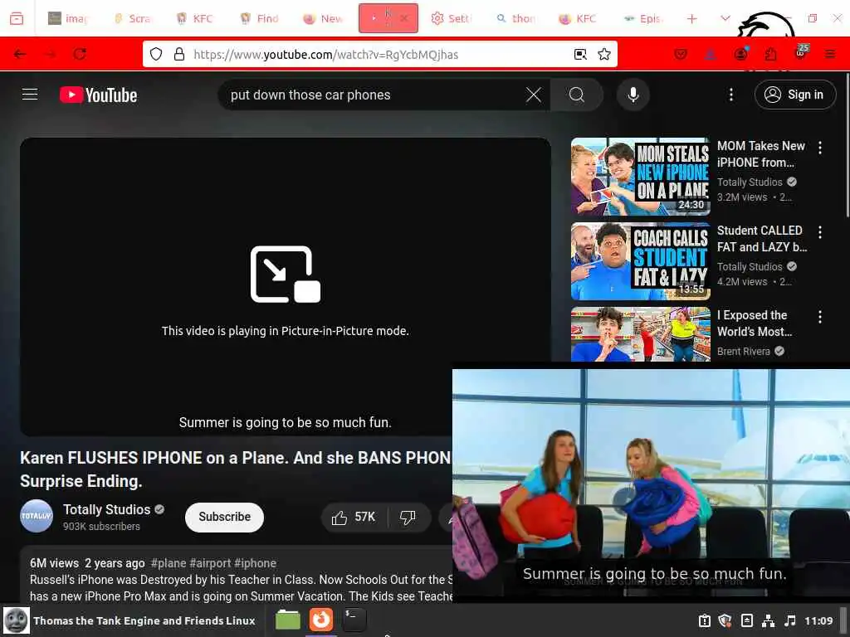Open Brent Rivera video thumbnail
The image size is (850, 637).
point(641,334)
